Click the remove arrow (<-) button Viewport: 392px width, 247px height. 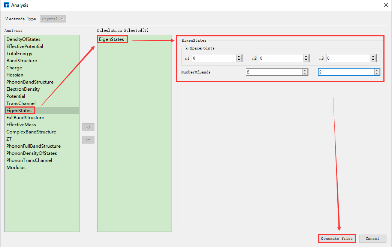click(x=88, y=139)
